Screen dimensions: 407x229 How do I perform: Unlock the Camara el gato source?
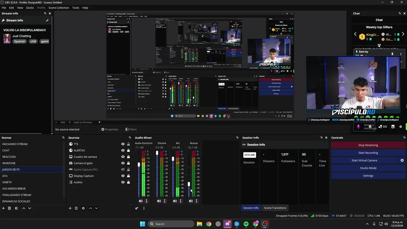tap(128, 163)
